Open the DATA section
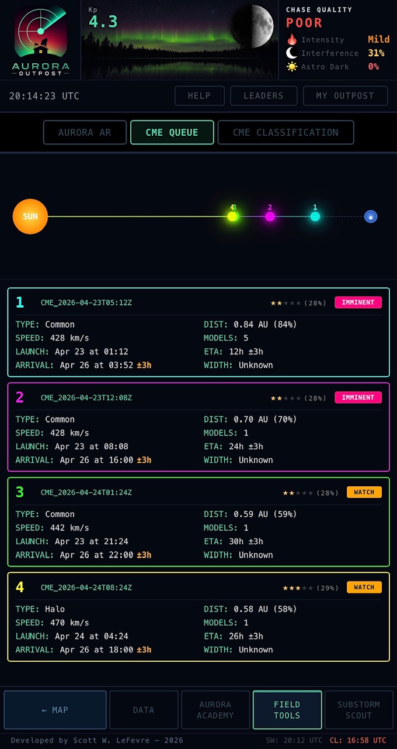 (x=144, y=710)
